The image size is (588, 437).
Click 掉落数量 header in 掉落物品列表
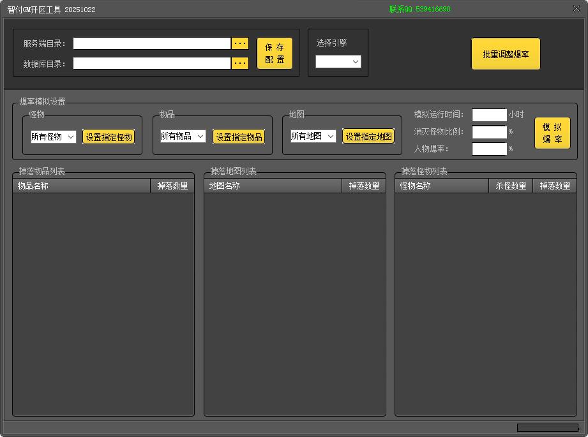(x=172, y=186)
